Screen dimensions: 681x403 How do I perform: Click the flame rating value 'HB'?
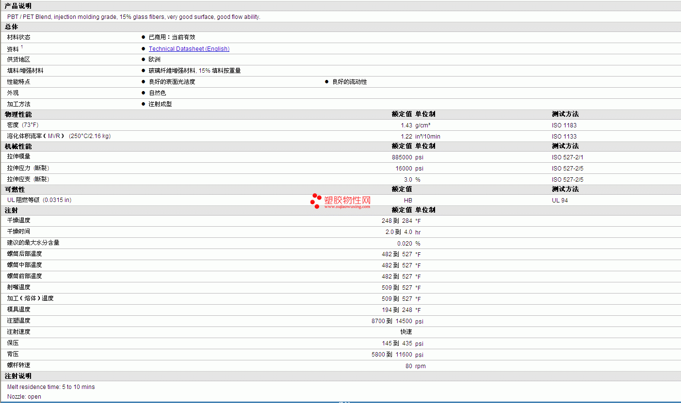pyautogui.click(x=408, y=201)
